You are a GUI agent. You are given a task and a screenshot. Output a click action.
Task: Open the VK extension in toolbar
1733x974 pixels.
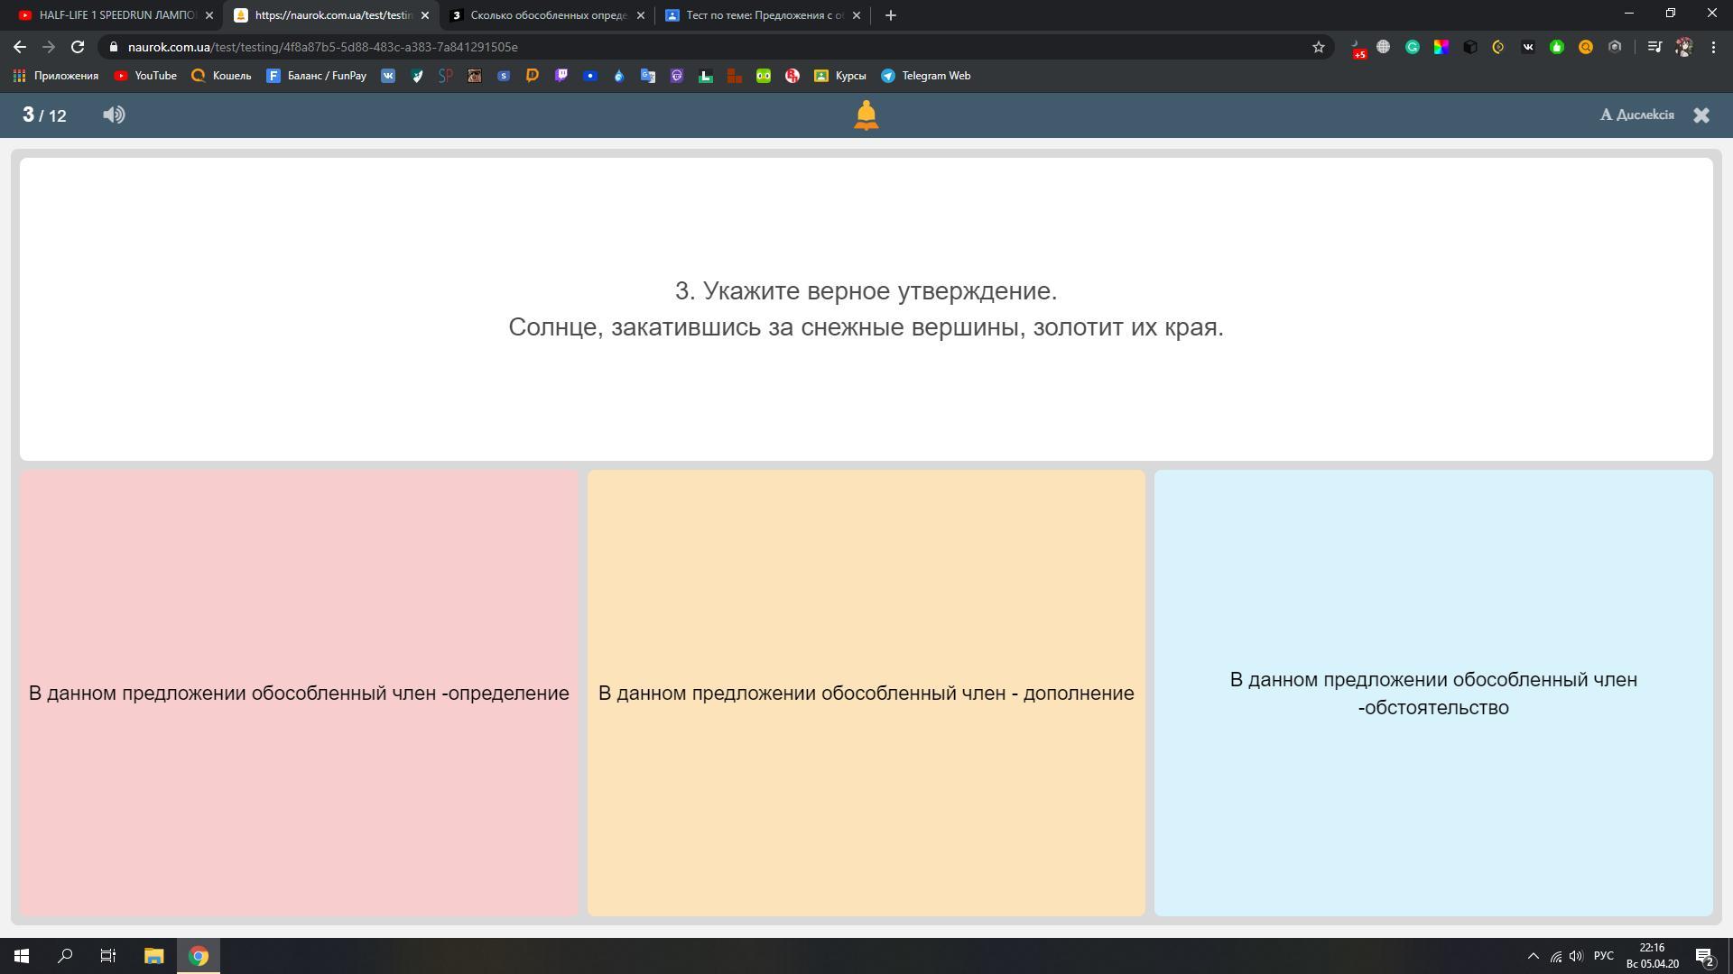click(x=1528, y=47)
